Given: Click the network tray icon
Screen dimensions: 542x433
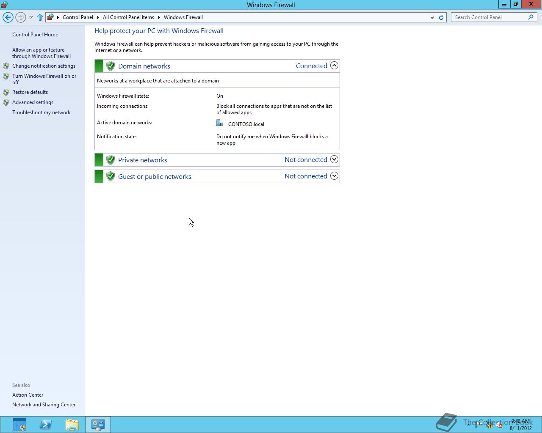Looking at the screenshot, I should 489,425.
